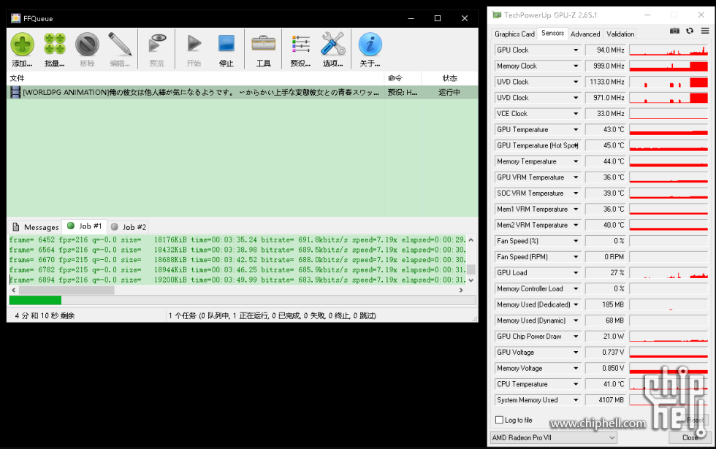Open the Fan Speed (RPM) sensor dropdown
716x449 pixels.
[576, 257]
